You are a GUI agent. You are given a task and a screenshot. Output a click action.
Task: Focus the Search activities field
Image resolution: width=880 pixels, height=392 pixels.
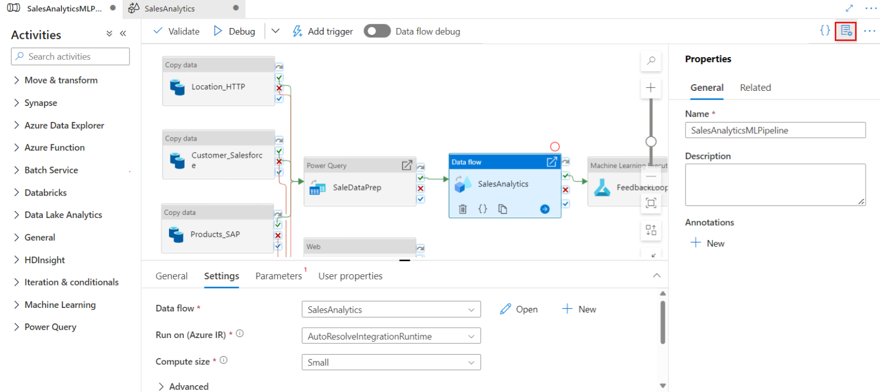point(70,57)
